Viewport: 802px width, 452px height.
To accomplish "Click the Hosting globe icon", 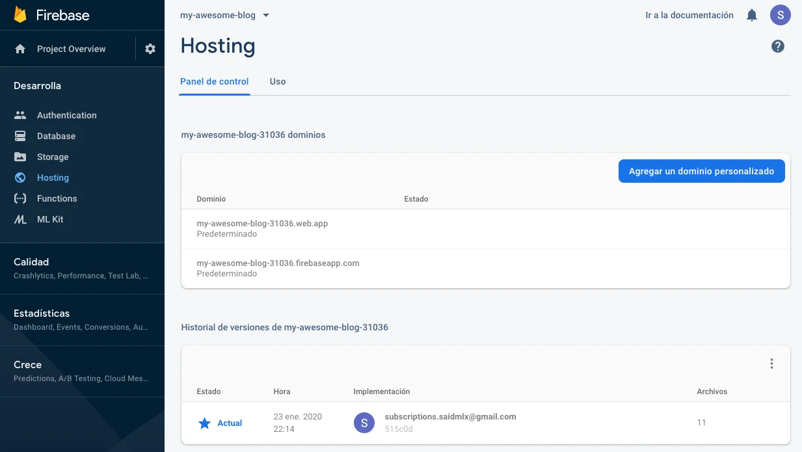I will click(20, 178).
